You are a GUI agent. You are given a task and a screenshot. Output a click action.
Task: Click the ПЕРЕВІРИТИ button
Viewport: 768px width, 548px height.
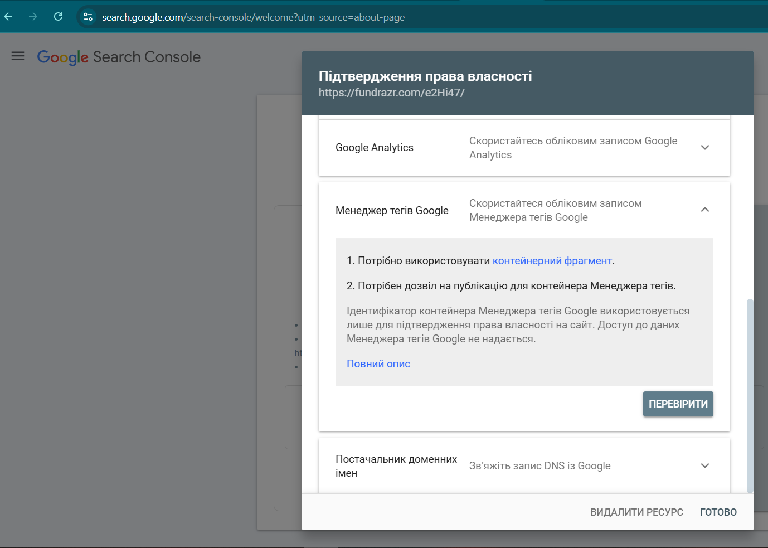click(x=678, y=404)
